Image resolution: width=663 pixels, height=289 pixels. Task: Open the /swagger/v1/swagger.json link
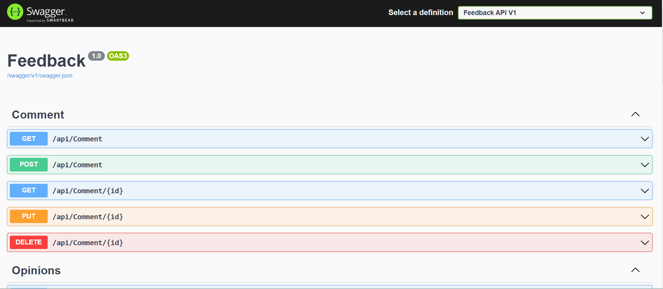pos(40,76)
